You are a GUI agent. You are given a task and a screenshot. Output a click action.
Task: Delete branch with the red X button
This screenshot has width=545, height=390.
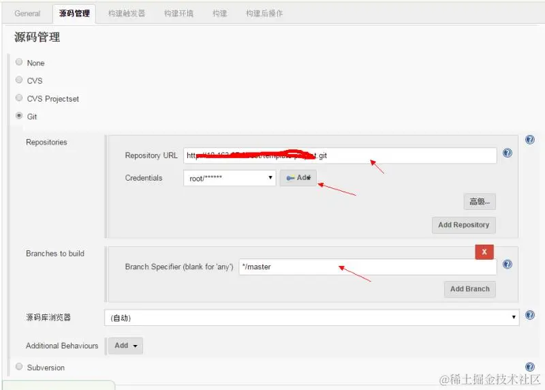point(484,252)
